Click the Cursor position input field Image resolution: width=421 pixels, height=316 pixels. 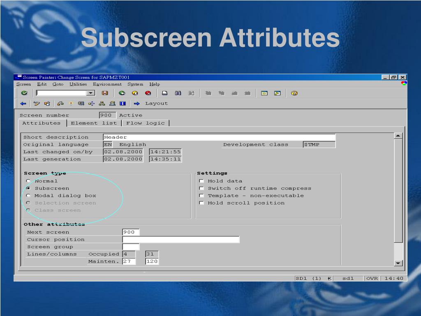pyautogui.click(x=181, y=239)
